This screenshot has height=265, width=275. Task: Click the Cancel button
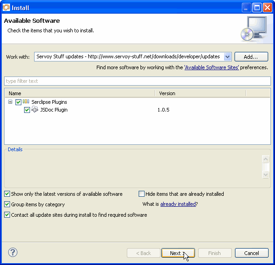click(x=252, y=253)
